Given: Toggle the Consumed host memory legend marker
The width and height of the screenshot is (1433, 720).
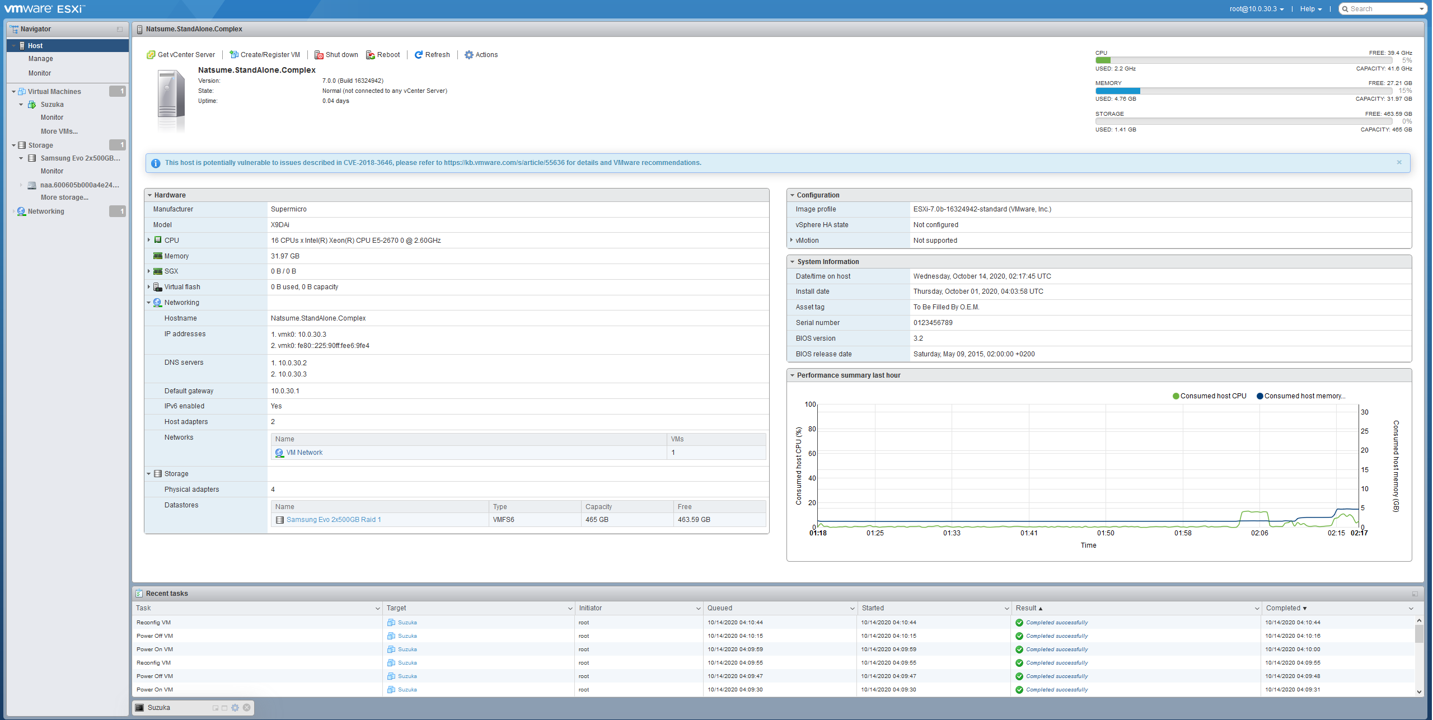Looking at the screenshot, I should [x=1259, y=396].
